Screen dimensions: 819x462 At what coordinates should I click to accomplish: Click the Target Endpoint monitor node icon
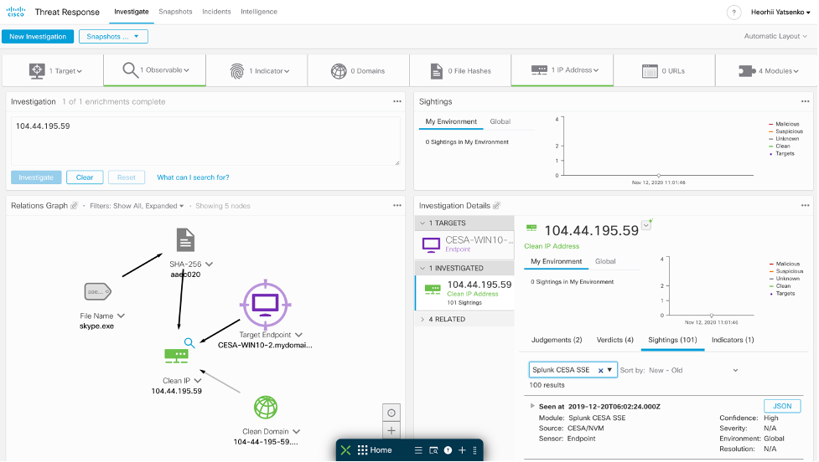click(x=265, y=305)
